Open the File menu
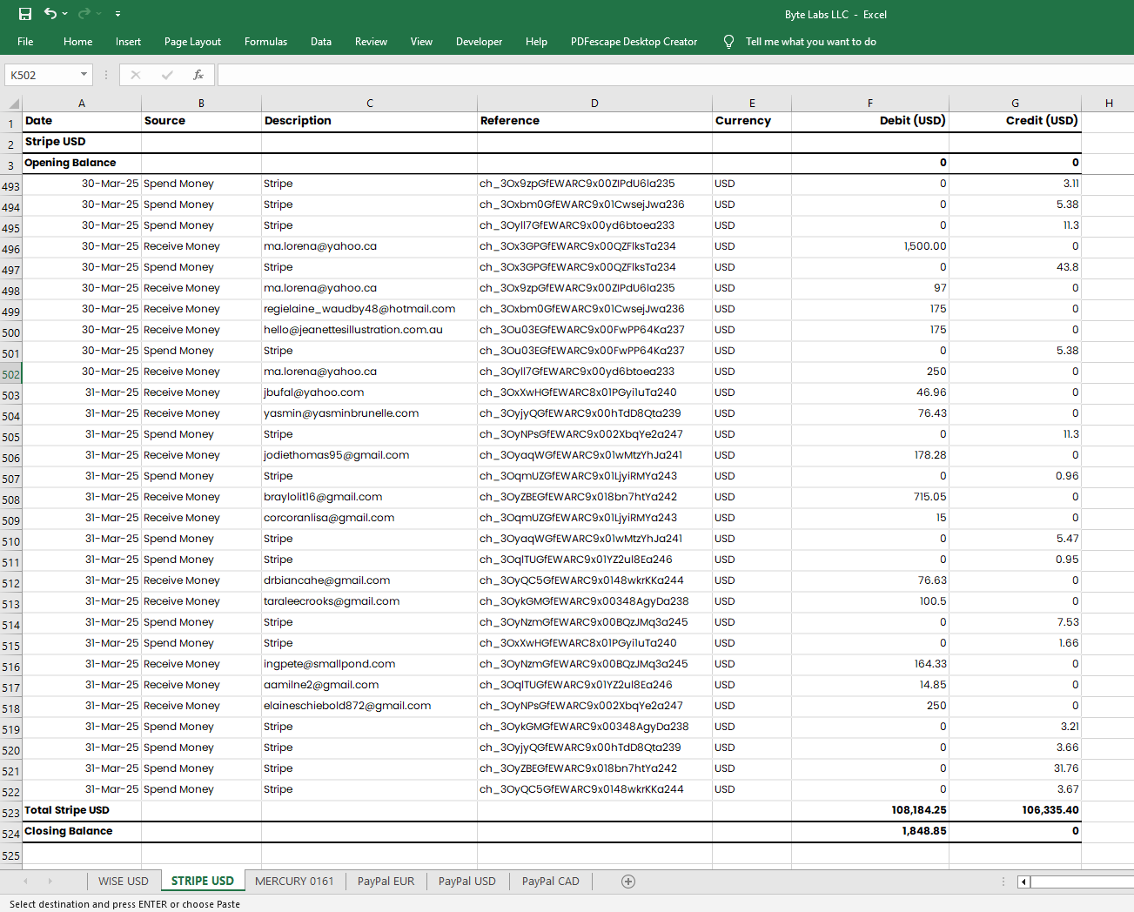 click(25, 42)
